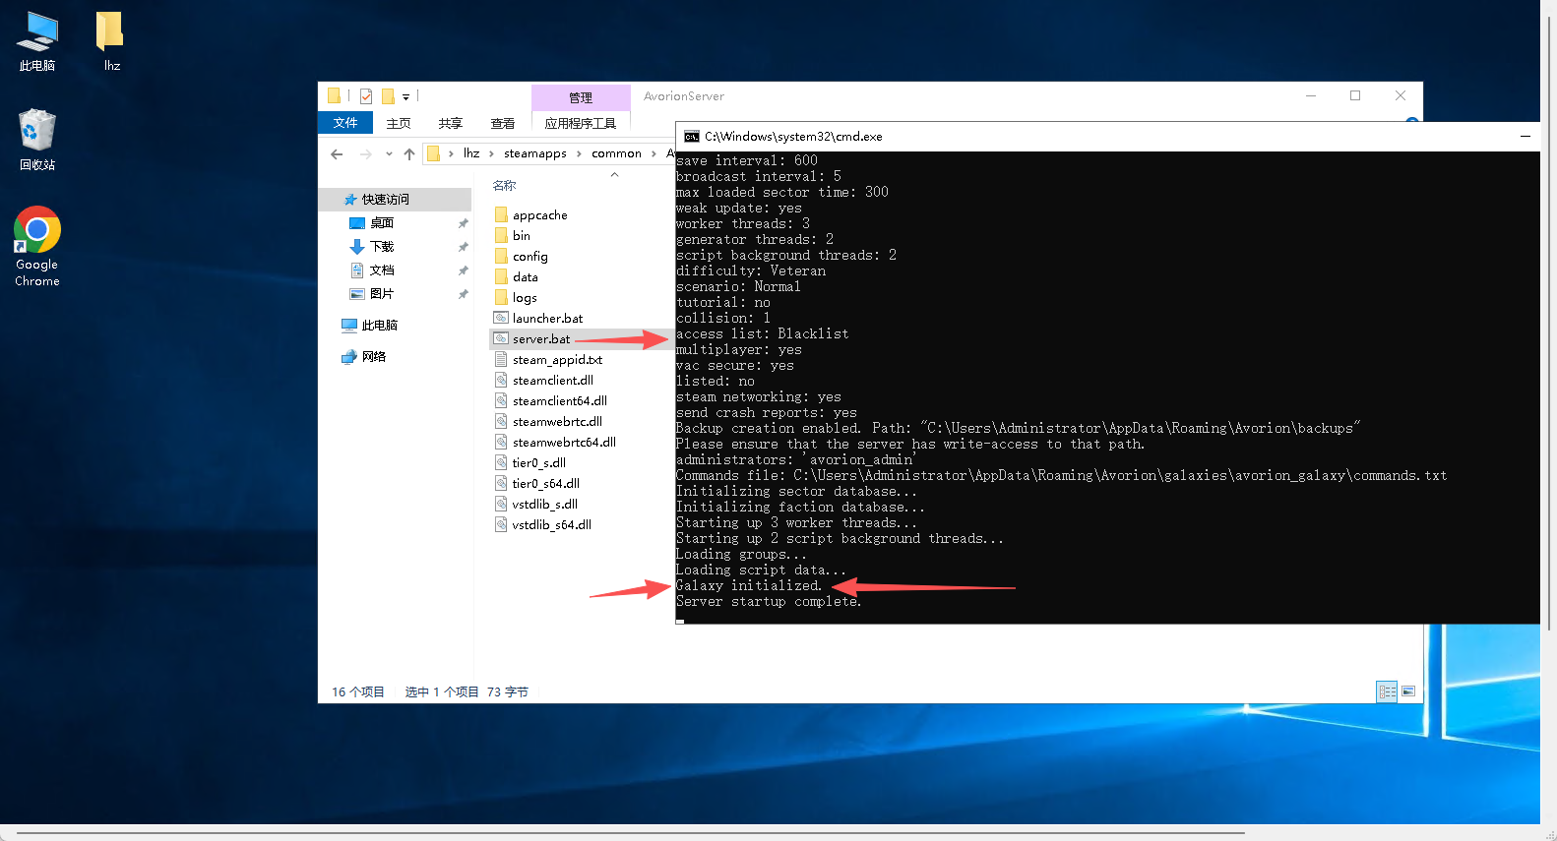Open the quick access toolbar dropdown
1557x841 pixels.
tap(405, 97)
